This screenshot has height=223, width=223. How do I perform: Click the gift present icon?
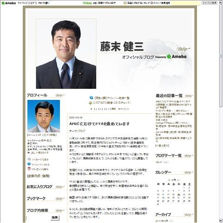pos(29,169)
